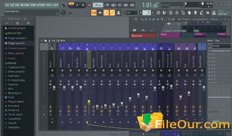This screenshot has height=136, width=232.
Task: Click the Intro timeline marker in Playlist
Action: [183, 31]
